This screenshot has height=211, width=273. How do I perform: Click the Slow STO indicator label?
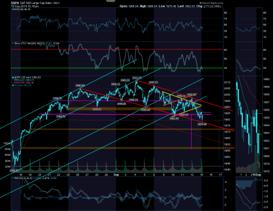tap(36, 43)
